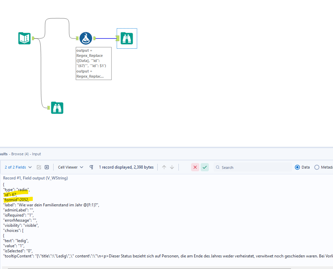Check the select-all fields checkbox
The width and height of the screenshot is (333, 269).
tap(39, 167)
